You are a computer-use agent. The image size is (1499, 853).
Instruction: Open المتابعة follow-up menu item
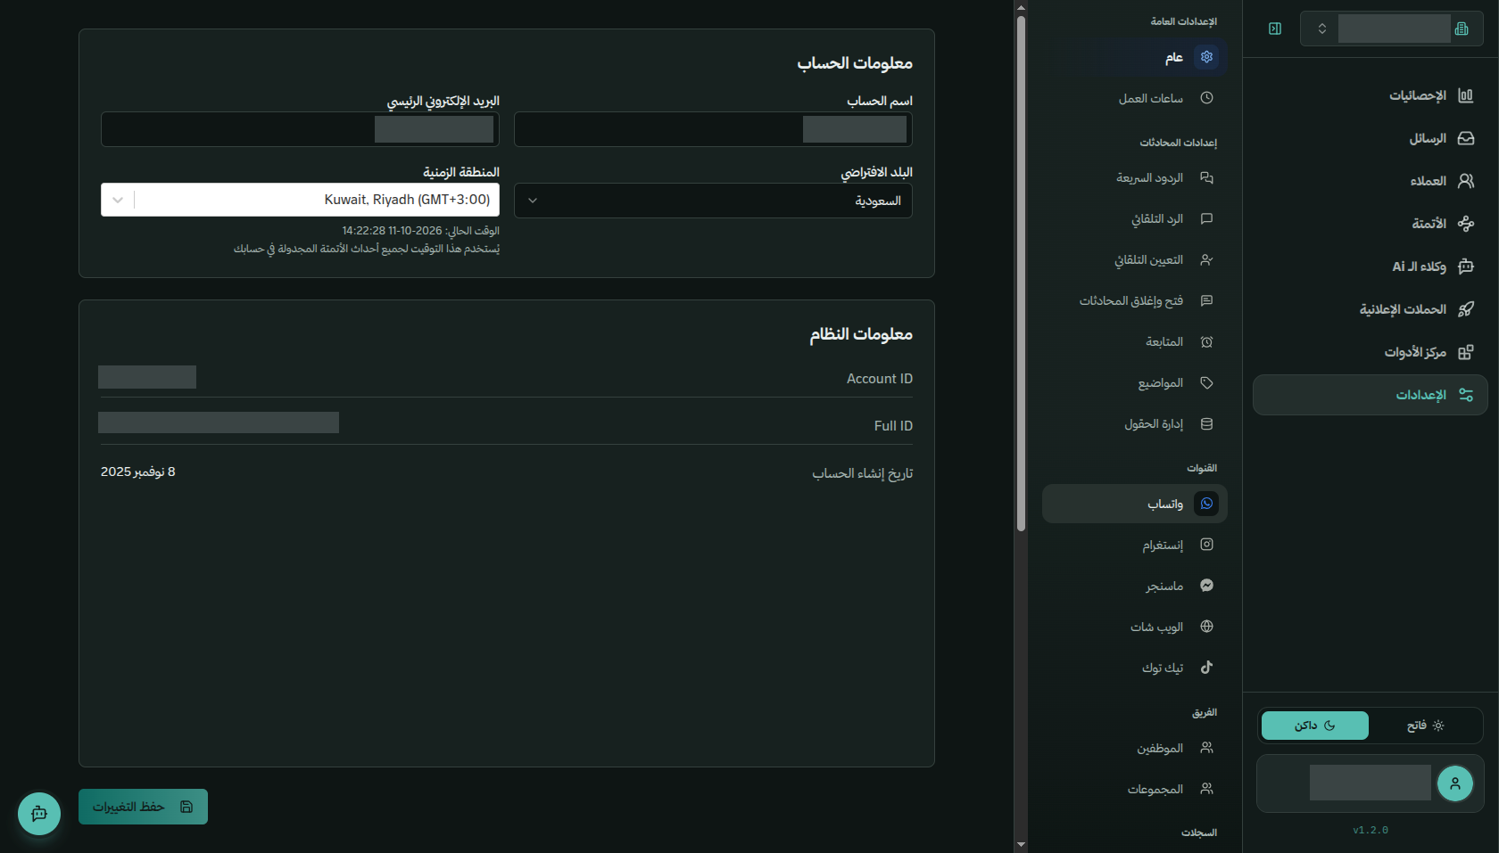pyautogui.click(x=1135, y=342)
